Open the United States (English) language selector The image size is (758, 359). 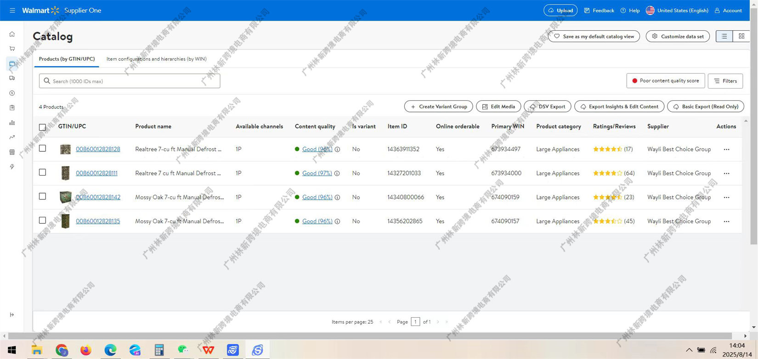677,11
